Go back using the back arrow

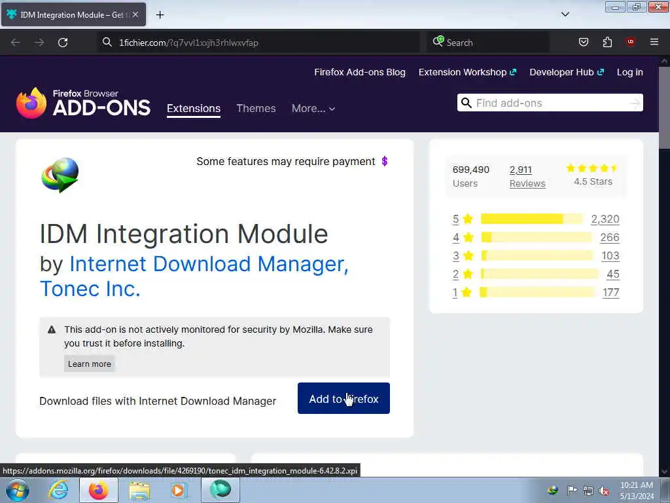pyautogui.click(x=16, y=43)
